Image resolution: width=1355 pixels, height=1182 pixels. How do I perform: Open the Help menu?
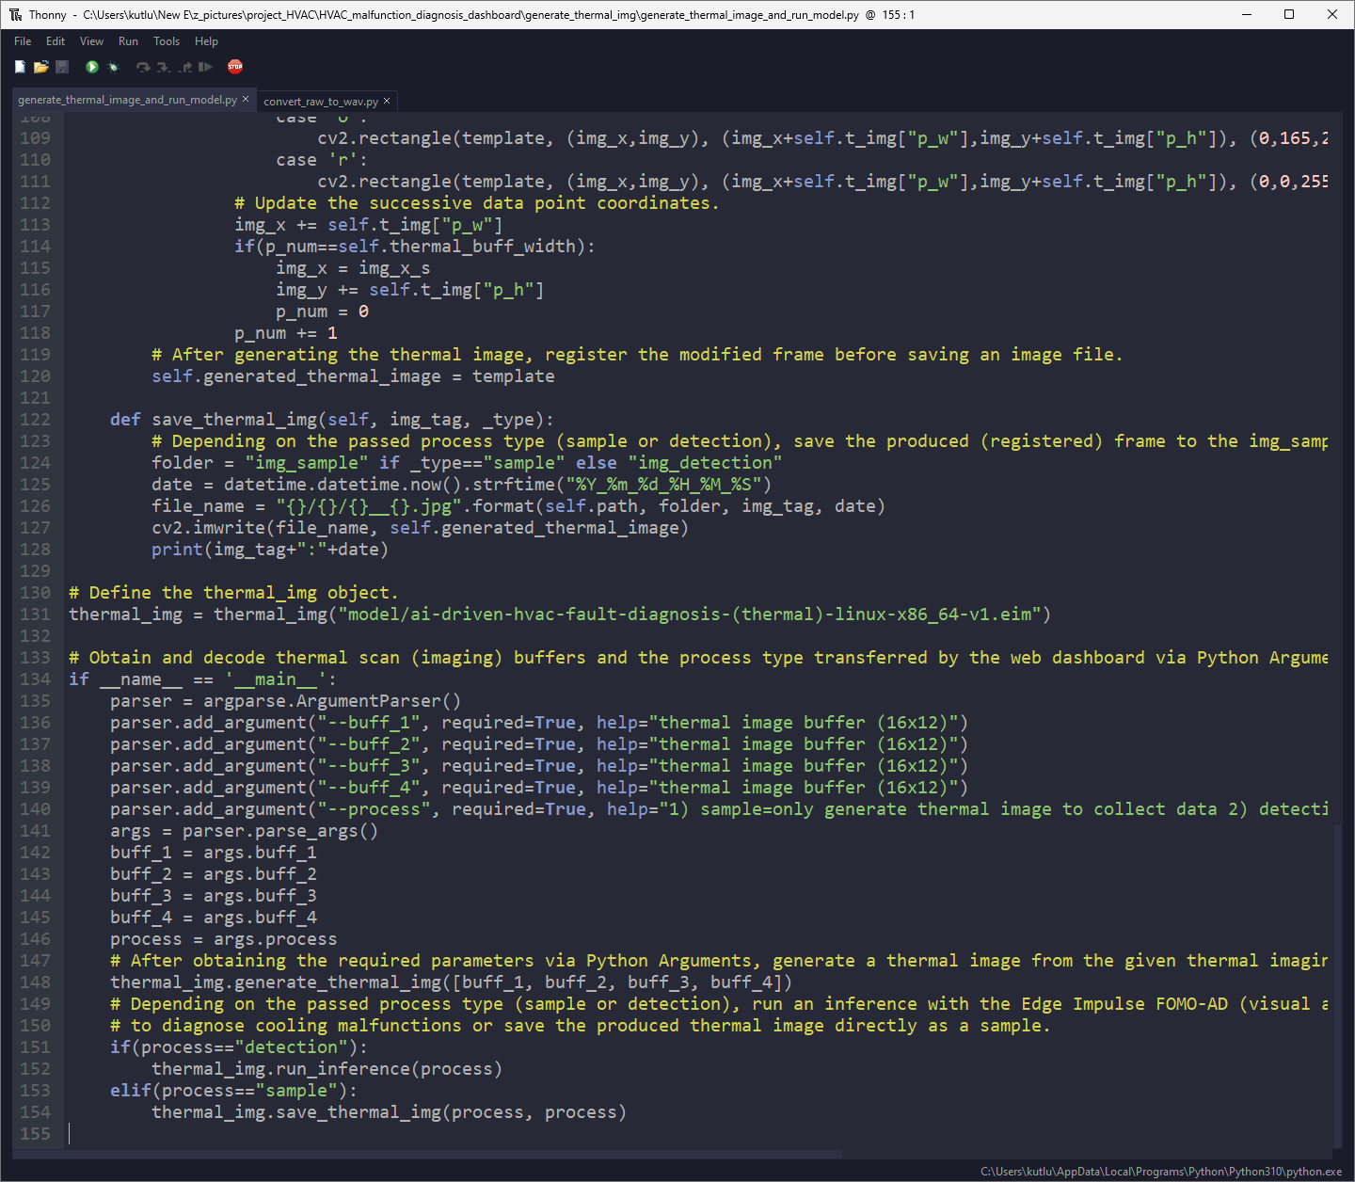pos(206,41)
